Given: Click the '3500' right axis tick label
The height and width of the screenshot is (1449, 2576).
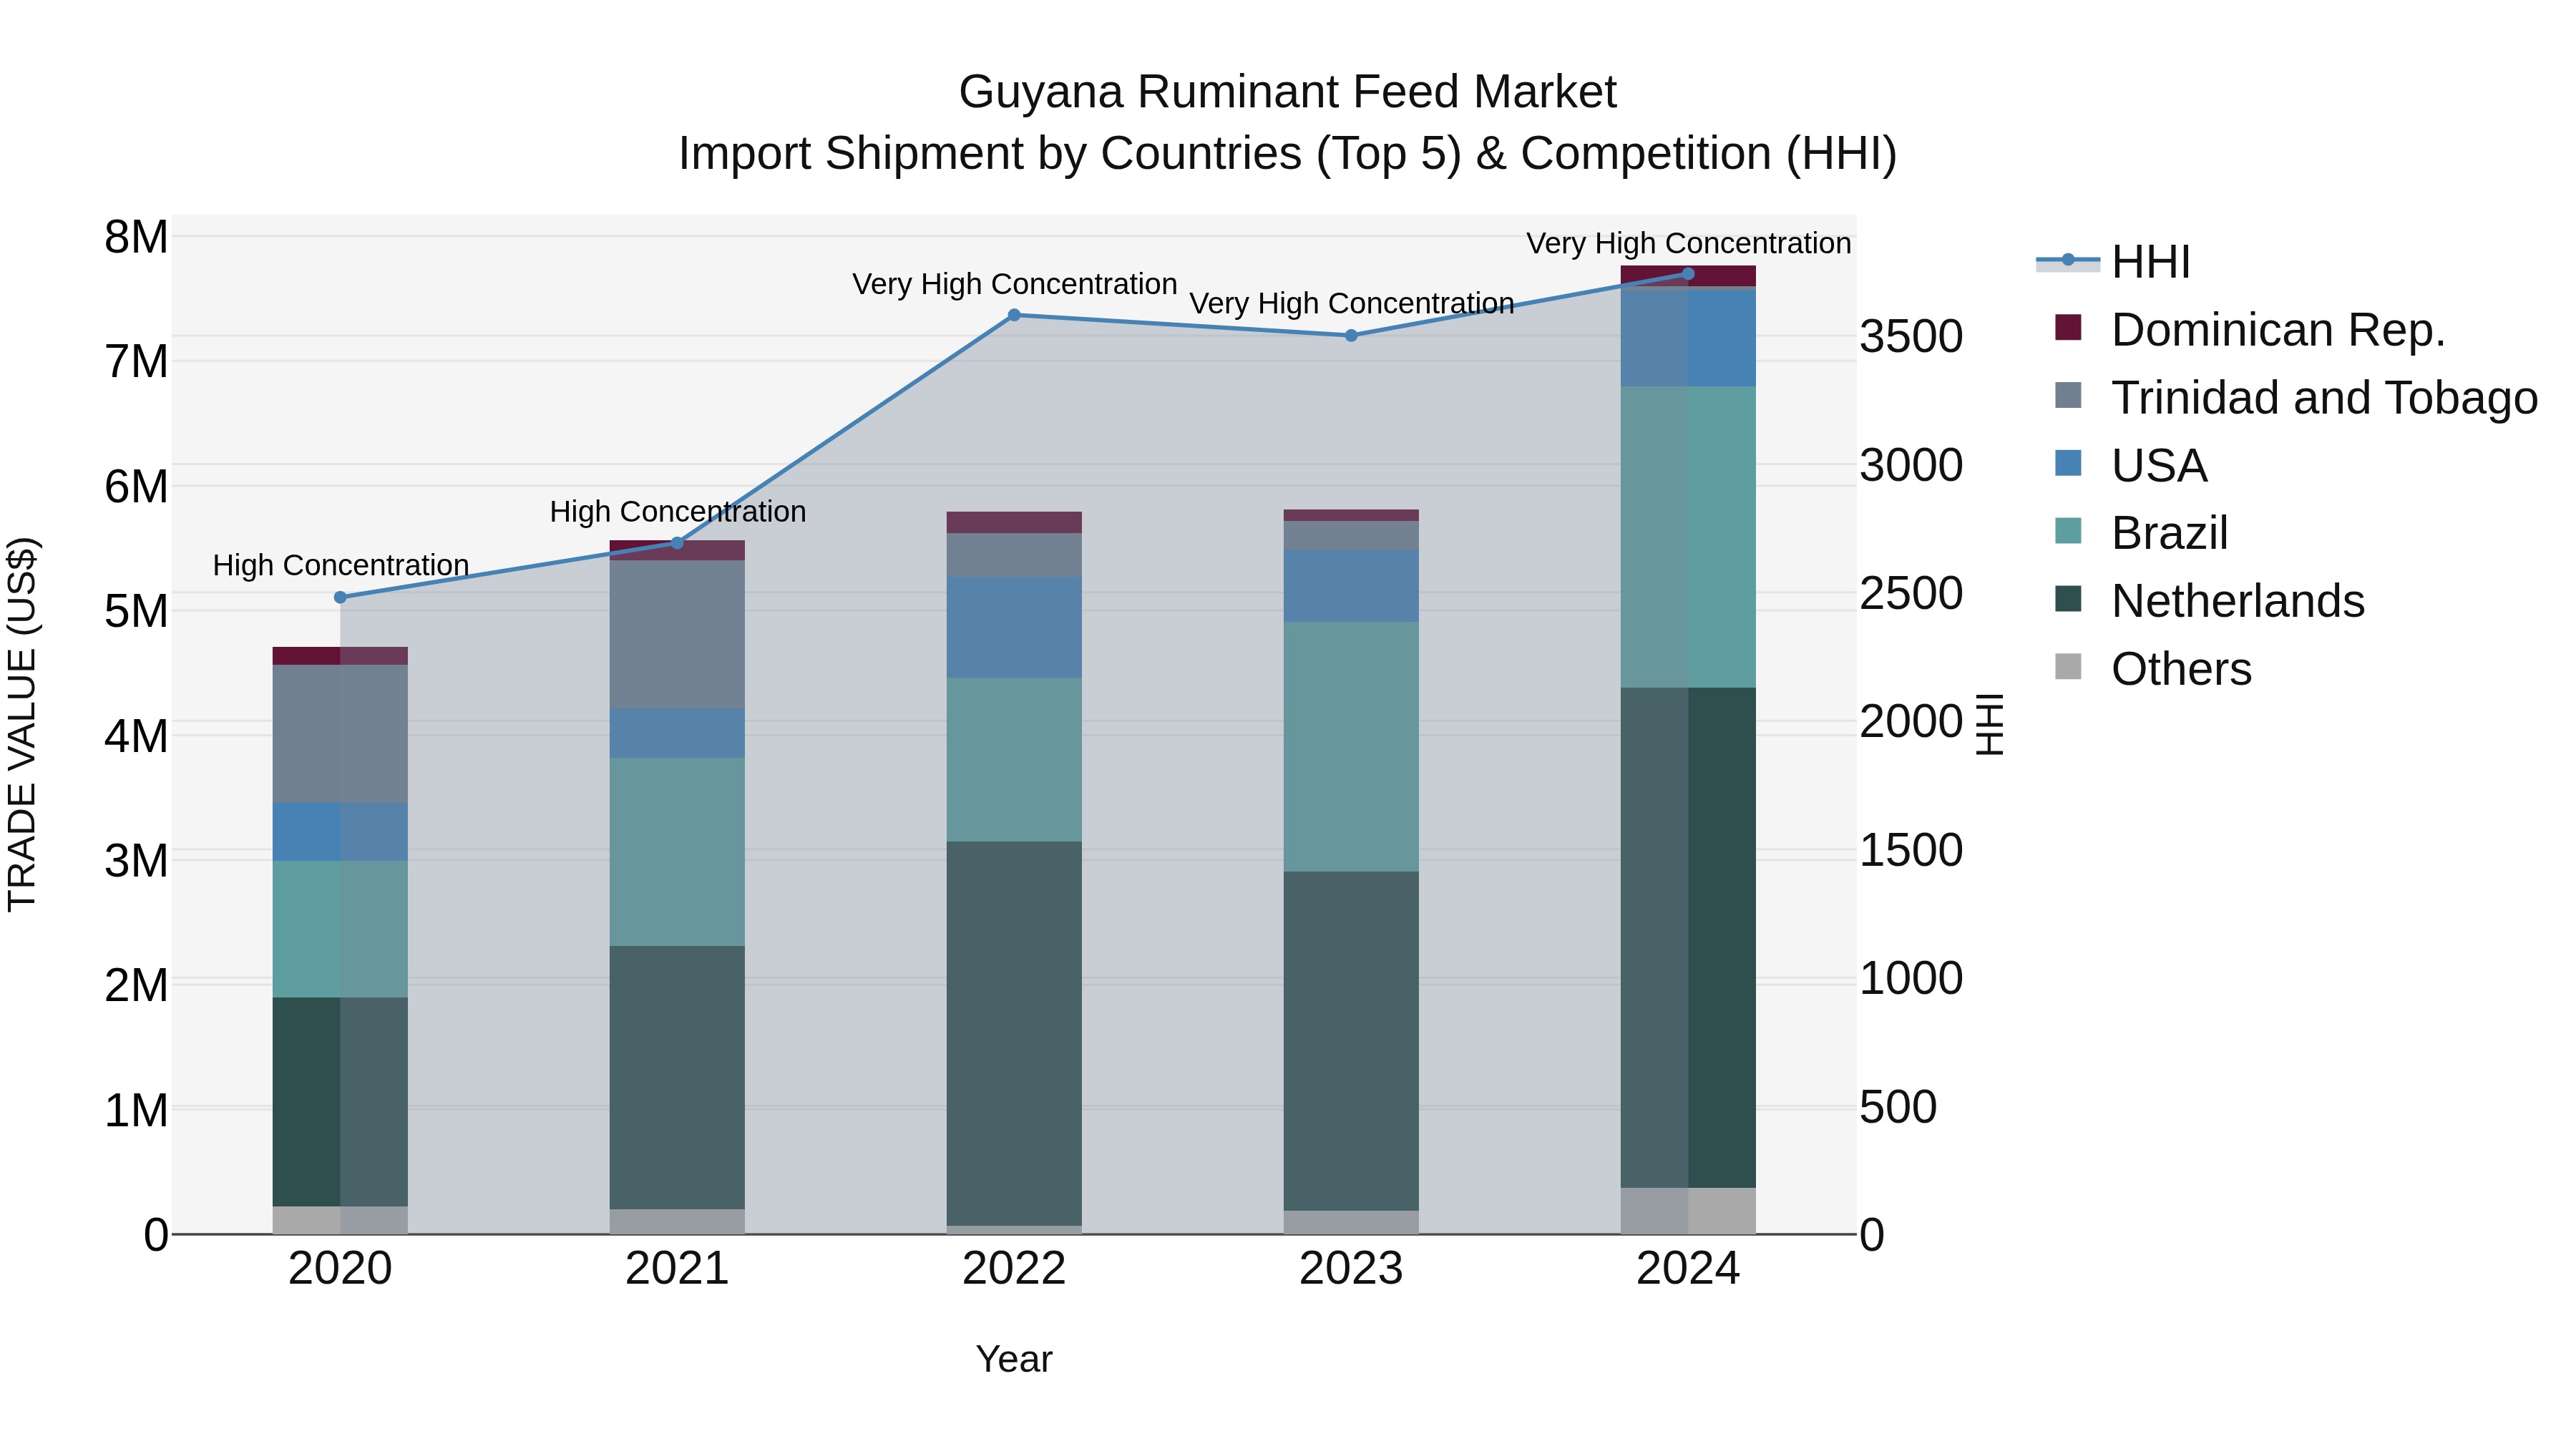Looking at the screenshot, I should point(1911,337).
